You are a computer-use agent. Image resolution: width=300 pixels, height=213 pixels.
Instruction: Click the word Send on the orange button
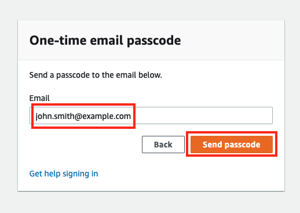coord(212,145)
